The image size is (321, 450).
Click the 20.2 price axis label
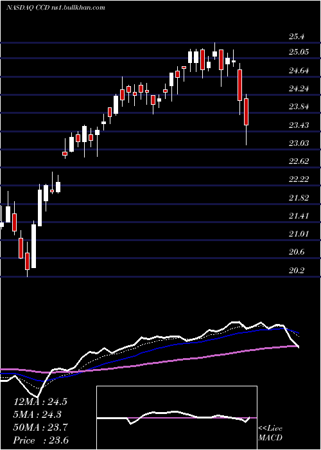point(297,271)
